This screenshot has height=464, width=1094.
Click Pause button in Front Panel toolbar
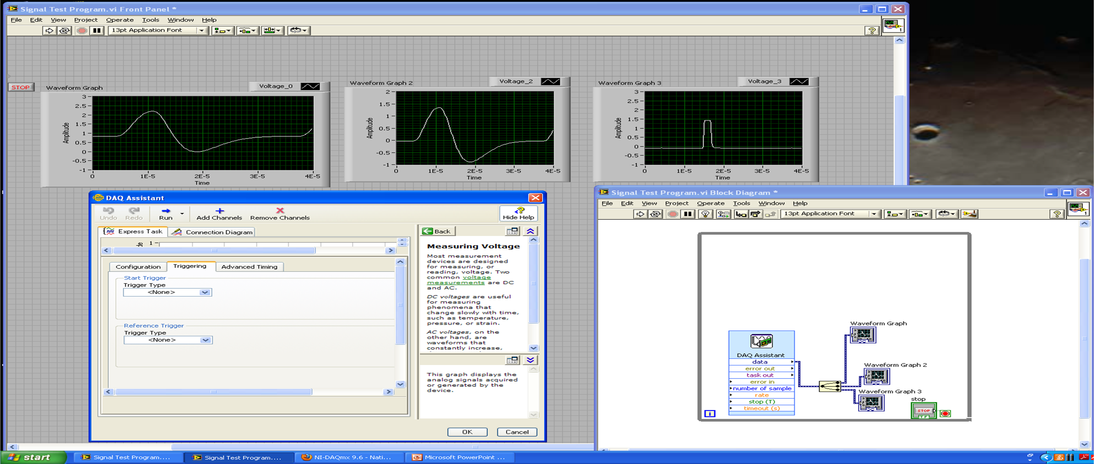click(x=97, y=30)
